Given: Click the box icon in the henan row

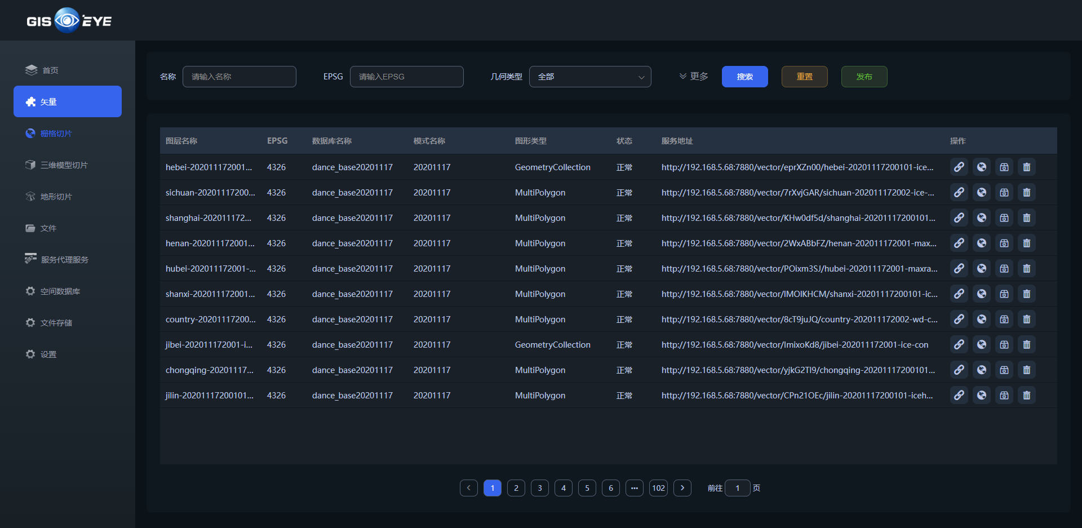Looking at the screenshot, I should [x=1004, y=243].
